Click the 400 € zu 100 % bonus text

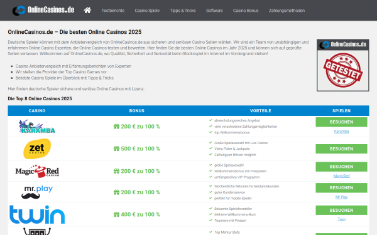[x=140, y=214]
